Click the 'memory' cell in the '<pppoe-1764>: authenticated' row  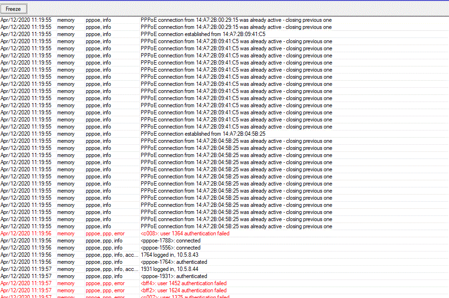point(66,262)
